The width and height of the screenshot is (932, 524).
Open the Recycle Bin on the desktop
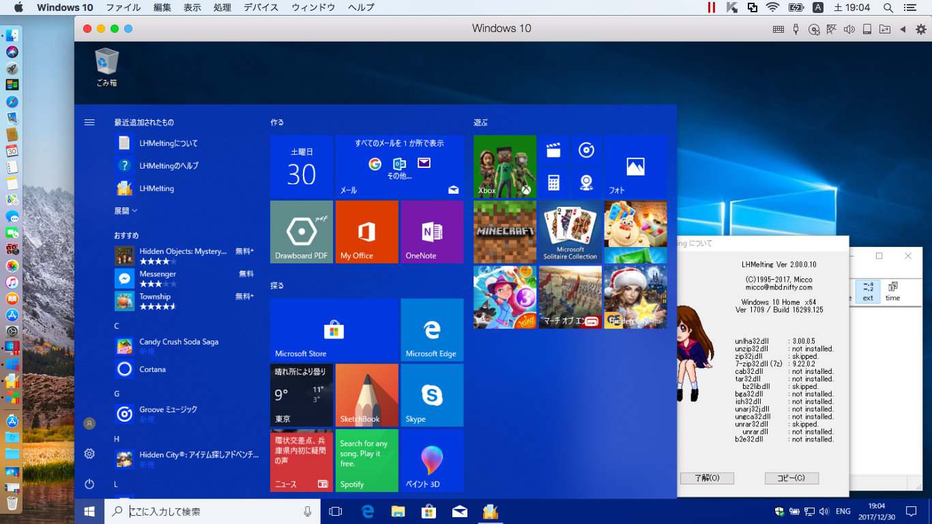[106, 67]
